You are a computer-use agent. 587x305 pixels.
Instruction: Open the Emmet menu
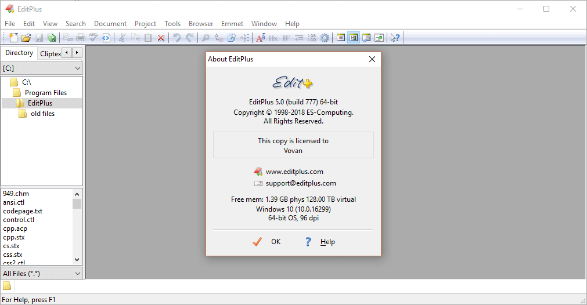232,24
